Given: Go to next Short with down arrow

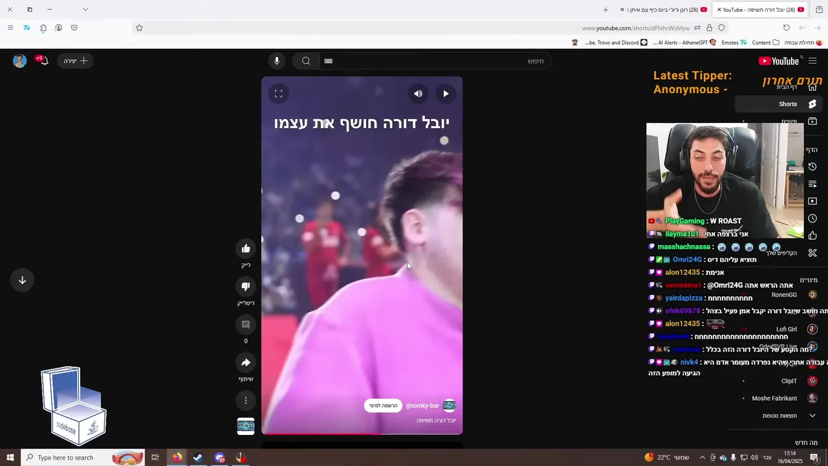Looking at the screenshot, I should click(x=22, y=280).
